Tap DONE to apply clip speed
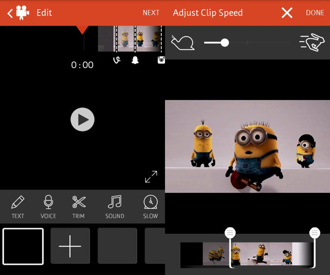Viewport: 330px width, 275px height. (x=315, y=13)
